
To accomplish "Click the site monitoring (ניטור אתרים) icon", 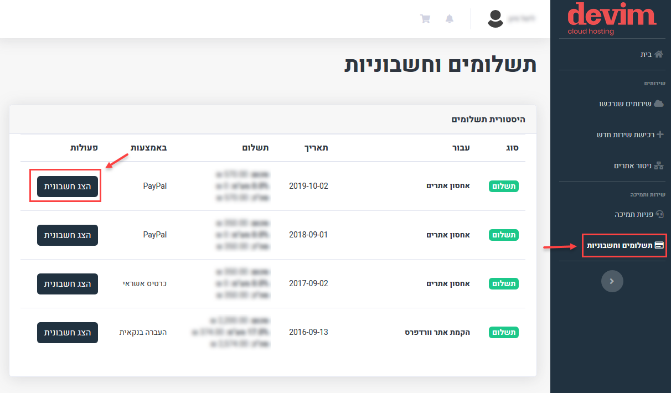I will pyautogui.click(x=659, y=165).
